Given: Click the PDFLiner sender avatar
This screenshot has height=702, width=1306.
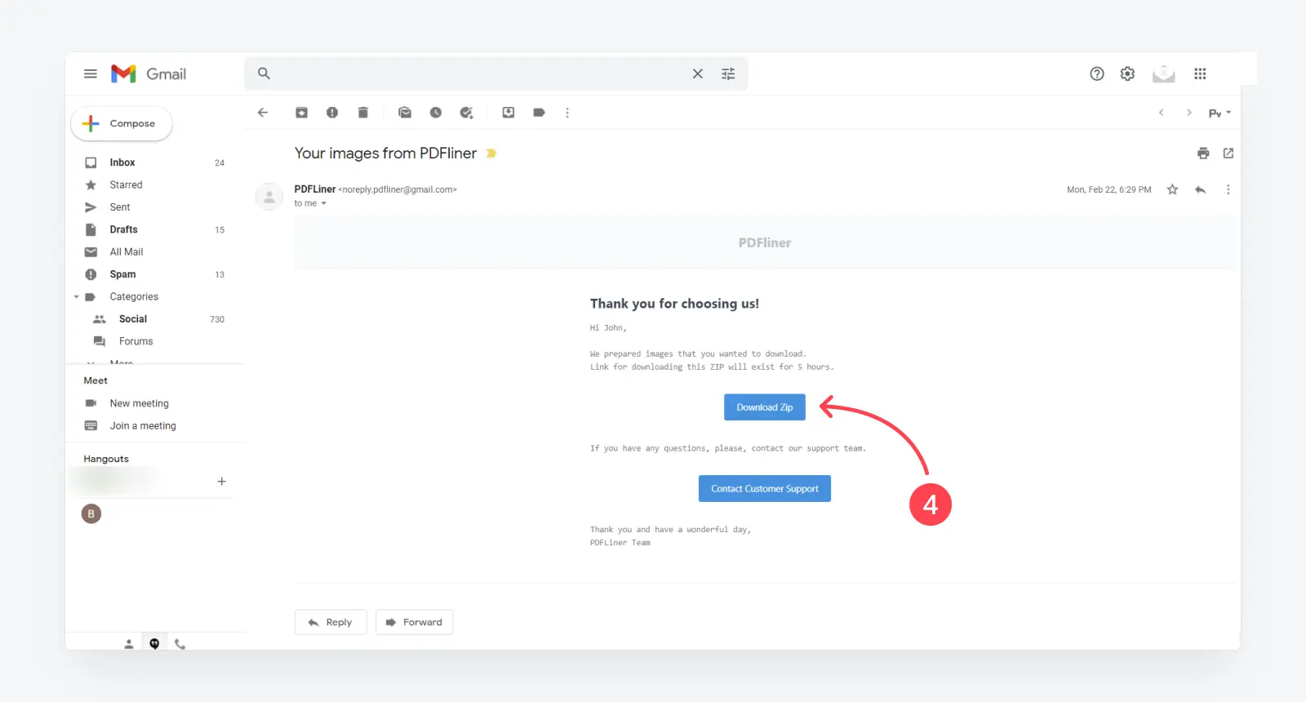Looking at the screenshot, I should pos(269,197).
